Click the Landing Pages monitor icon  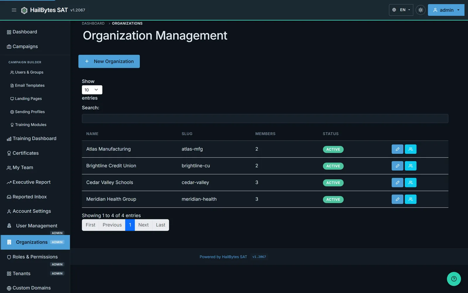pyautogui.click(x=12, y=99)
